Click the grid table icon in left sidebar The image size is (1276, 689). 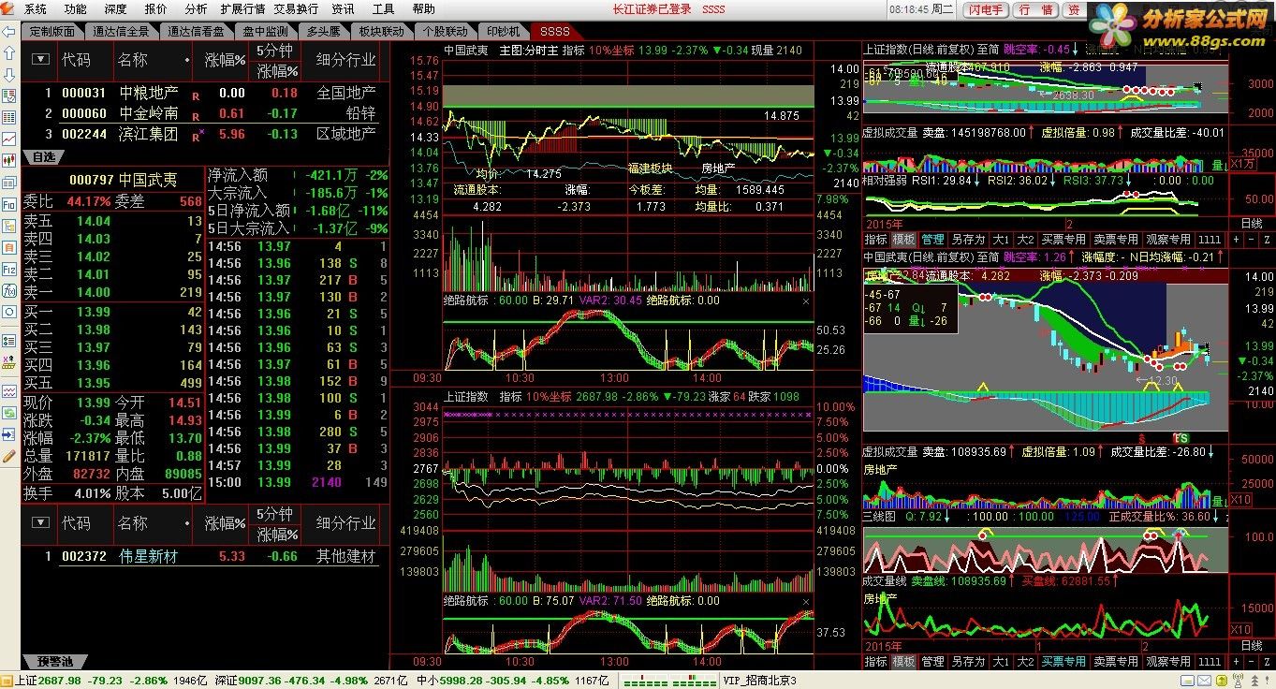pos(10,119)
